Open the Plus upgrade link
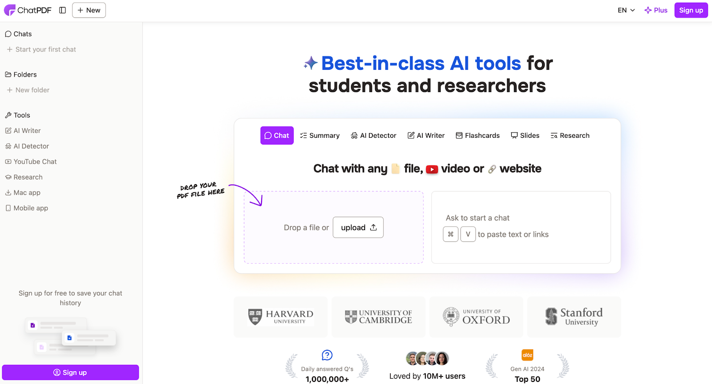 coord(656,10)
